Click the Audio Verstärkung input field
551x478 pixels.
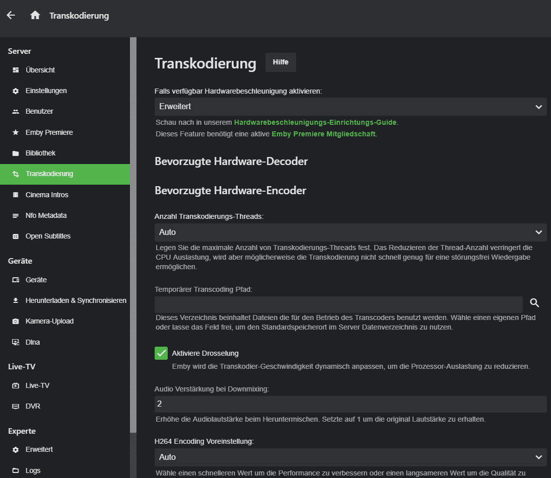[350, 404]
